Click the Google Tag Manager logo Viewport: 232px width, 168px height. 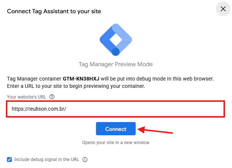coord(116,39)
